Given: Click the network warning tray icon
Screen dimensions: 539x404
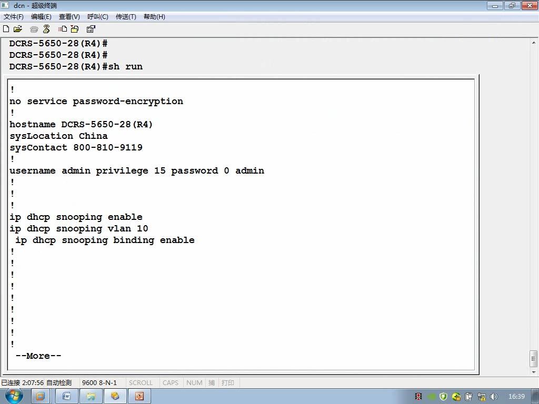Looking at the screenshot, I should 481,397.
